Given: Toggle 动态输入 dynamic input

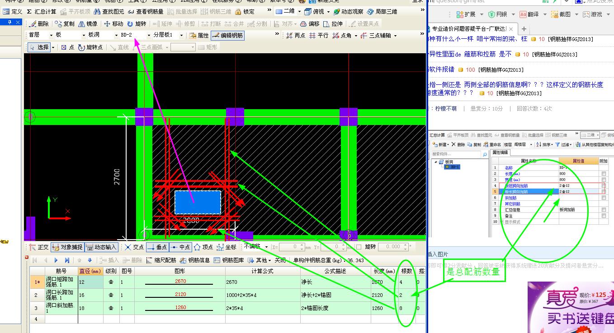Looking at the screenshot, I should (102, 247).
